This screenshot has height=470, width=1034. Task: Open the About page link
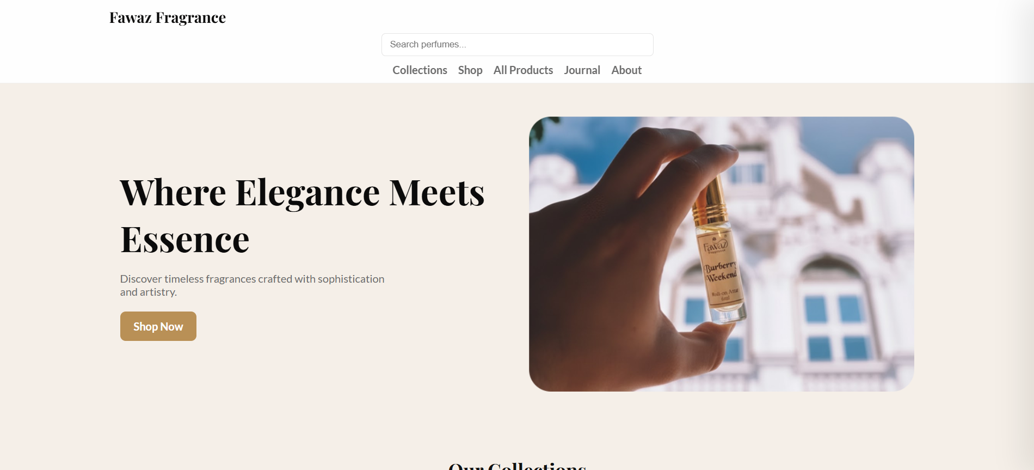click(626, 70)
